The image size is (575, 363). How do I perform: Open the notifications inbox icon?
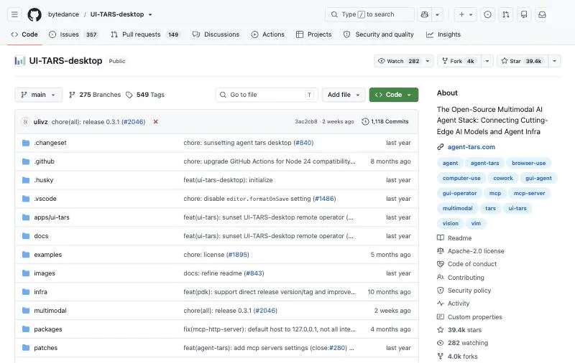click(x=542, y=14)
